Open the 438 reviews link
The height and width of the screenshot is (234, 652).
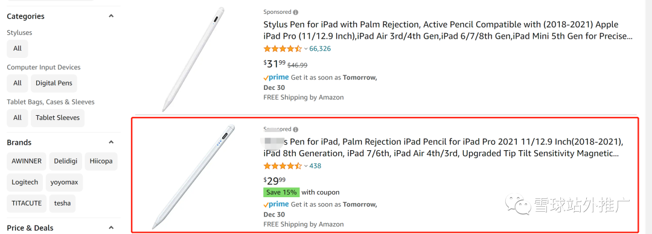tap(315, 166)
